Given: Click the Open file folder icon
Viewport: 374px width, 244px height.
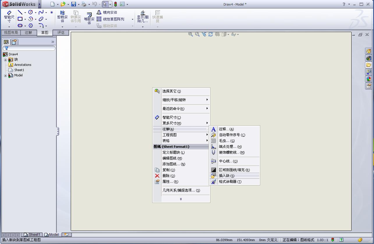Looking at the screenshot, I should coord(63,4).
